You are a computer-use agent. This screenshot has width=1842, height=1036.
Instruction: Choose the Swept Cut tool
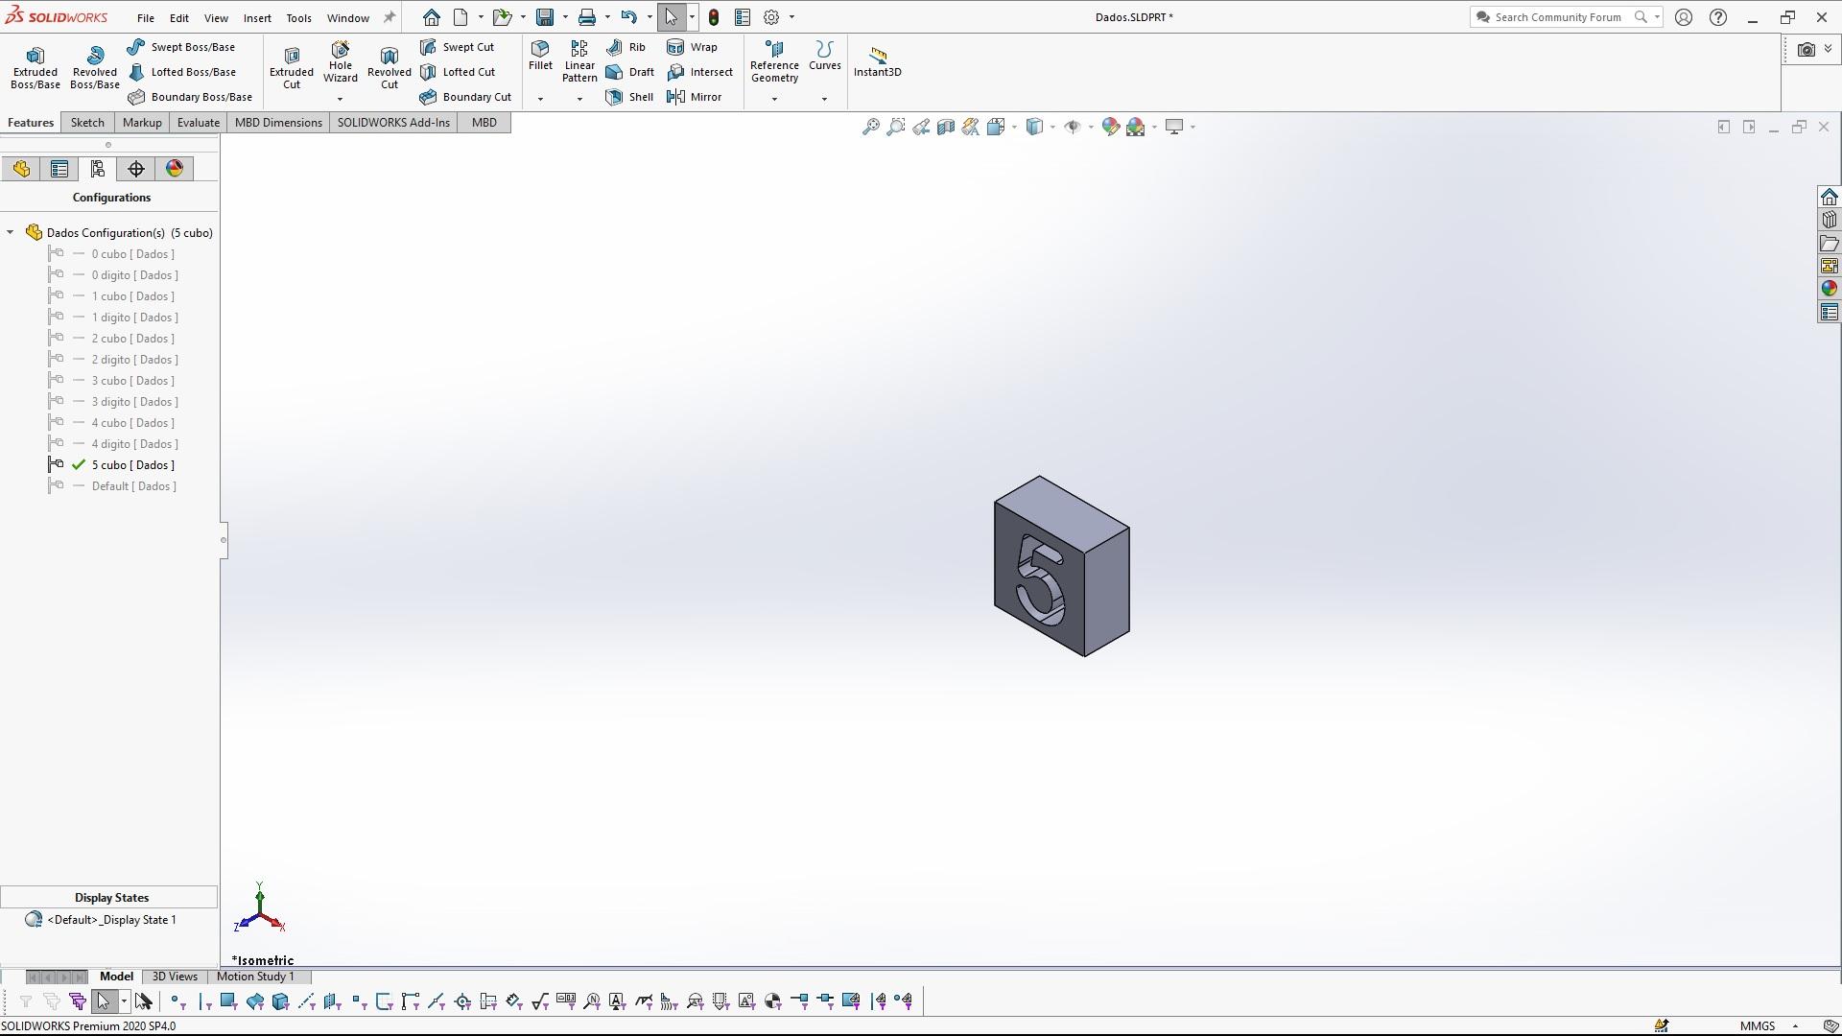[x=458, y=47]
